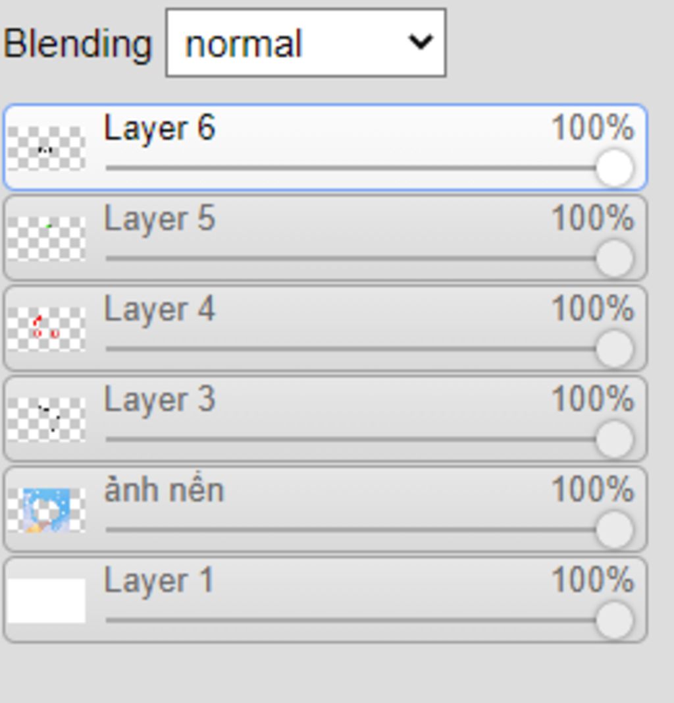Open the Blending mode dropdown
674x703 pixels.
coord(305,43)
